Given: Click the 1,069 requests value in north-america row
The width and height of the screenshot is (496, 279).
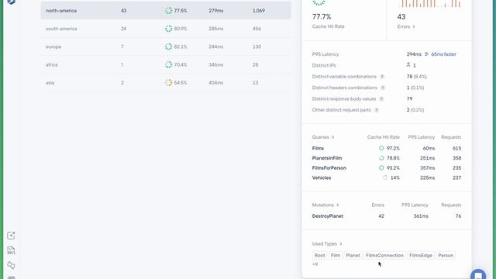Looking at the screenshot, I should coord(258,10).
